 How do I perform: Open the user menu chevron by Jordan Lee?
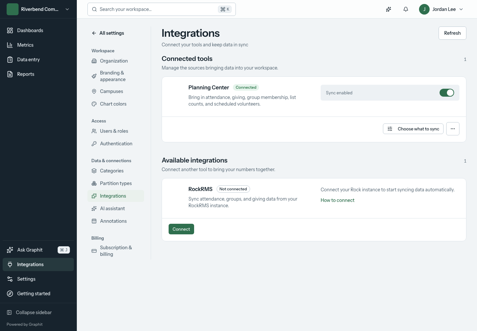pos(461,9)
